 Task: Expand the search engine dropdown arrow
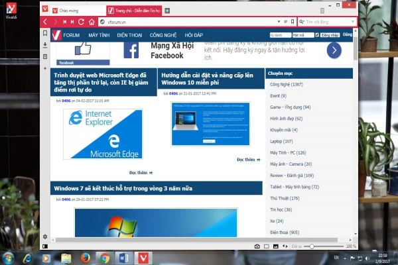pyautogui.click(x=352, y=22)
